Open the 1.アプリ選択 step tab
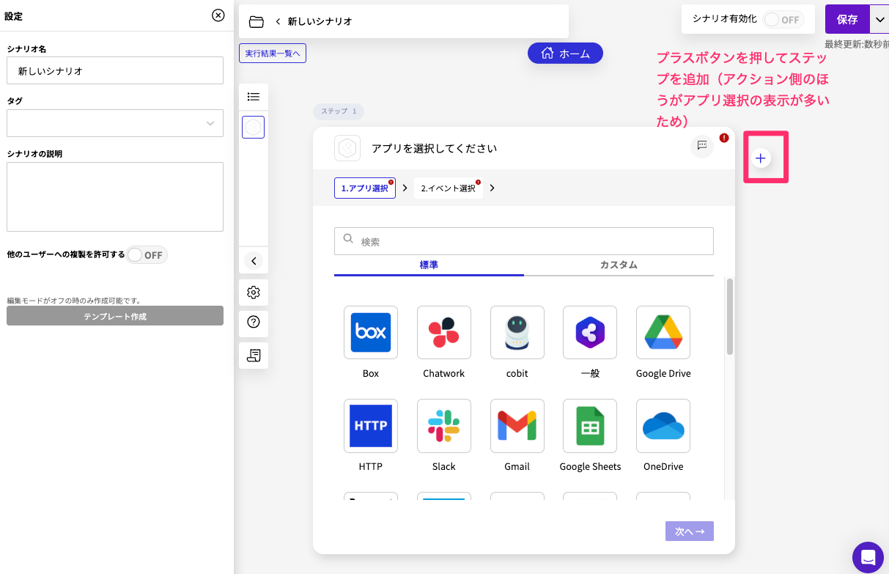This screenshot has height=574, width=889. pyautogui.click(x=364, y=188)
